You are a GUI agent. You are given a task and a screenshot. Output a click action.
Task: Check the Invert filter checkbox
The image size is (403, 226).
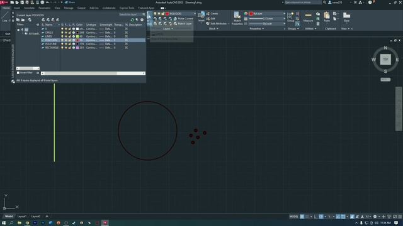[18, 73]
